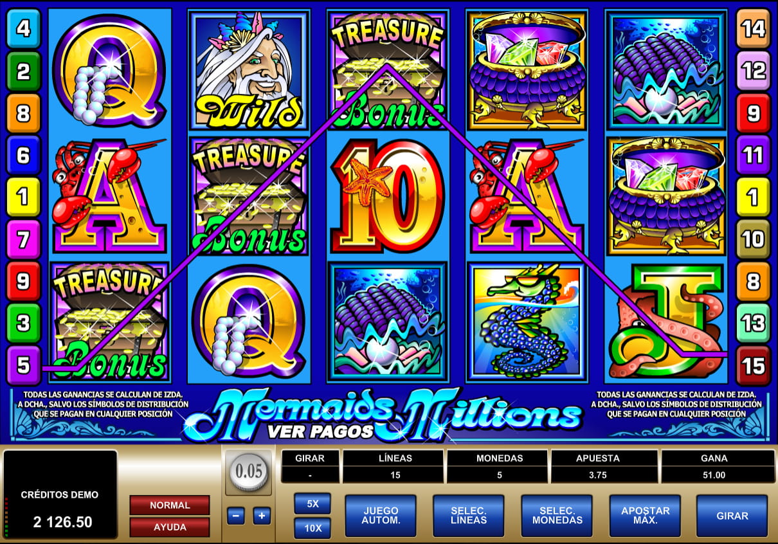Decrease coin size with minus button

[236, 516]
